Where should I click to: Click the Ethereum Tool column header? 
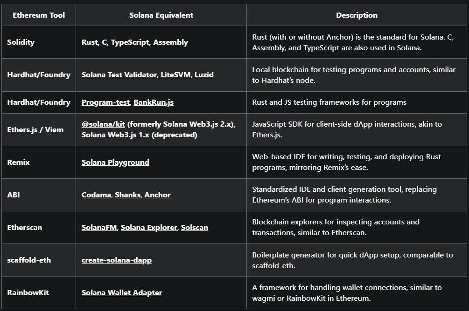click(38, 15)
